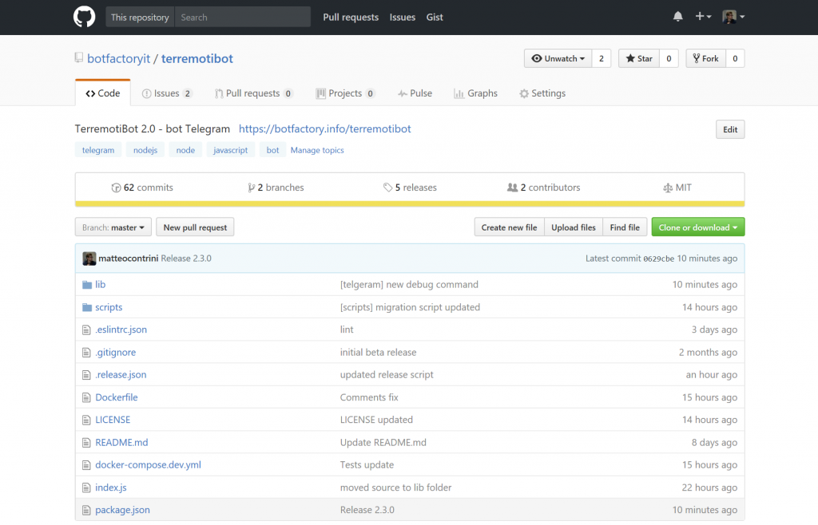Open the Branch: master dropdown
Viewport: 818px width, 525px height.
coord(113,227)
